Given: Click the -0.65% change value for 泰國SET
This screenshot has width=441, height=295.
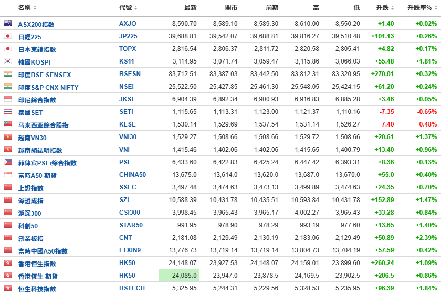Looking at the screenshot, I should click(x=427, y=112).
